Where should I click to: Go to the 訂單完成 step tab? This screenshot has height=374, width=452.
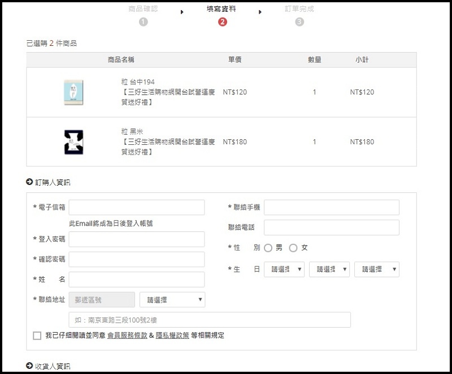(299, 9)
